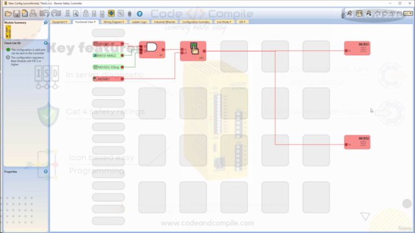Click the controller magnifier search icon
This screenshot has width=415, height=233.
click(x=76, y=14)
